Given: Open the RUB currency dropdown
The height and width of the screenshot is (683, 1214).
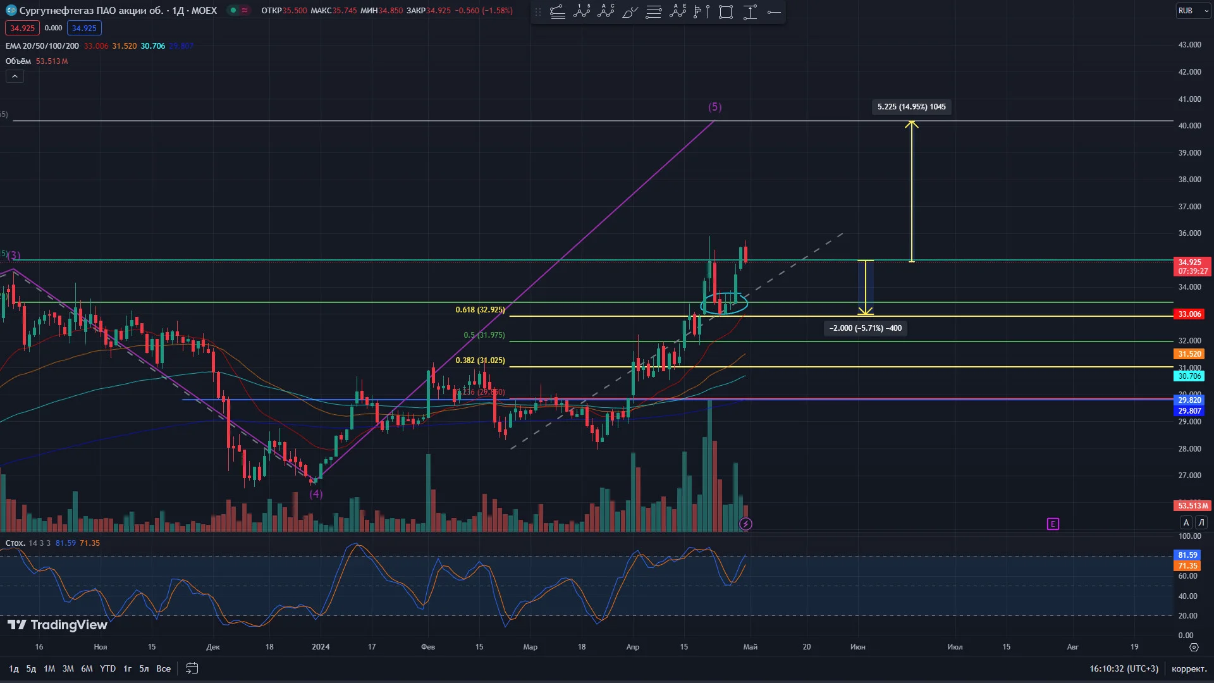Looking at the screenshot, I should [x=1193, y=11].
